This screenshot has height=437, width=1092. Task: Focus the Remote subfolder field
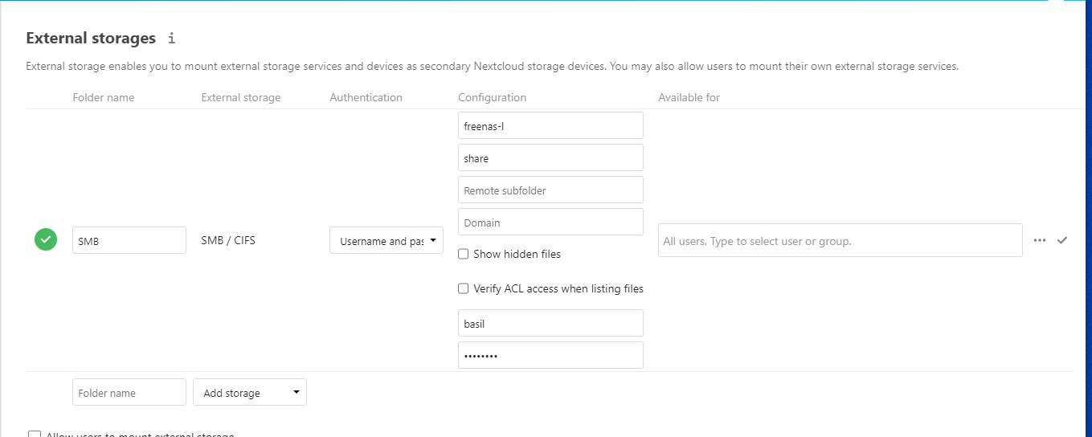pyautogui.click(x=550, y=190)
